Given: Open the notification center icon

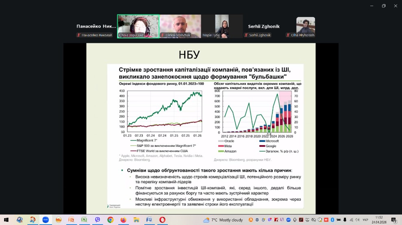Looking at the screenshot, I should [x=393, y=220].
